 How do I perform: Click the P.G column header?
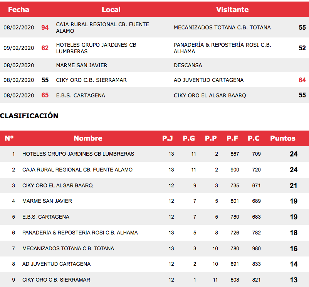click(189, 138)
